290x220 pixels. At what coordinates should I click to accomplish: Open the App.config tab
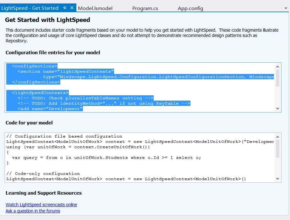coord(190,8)
